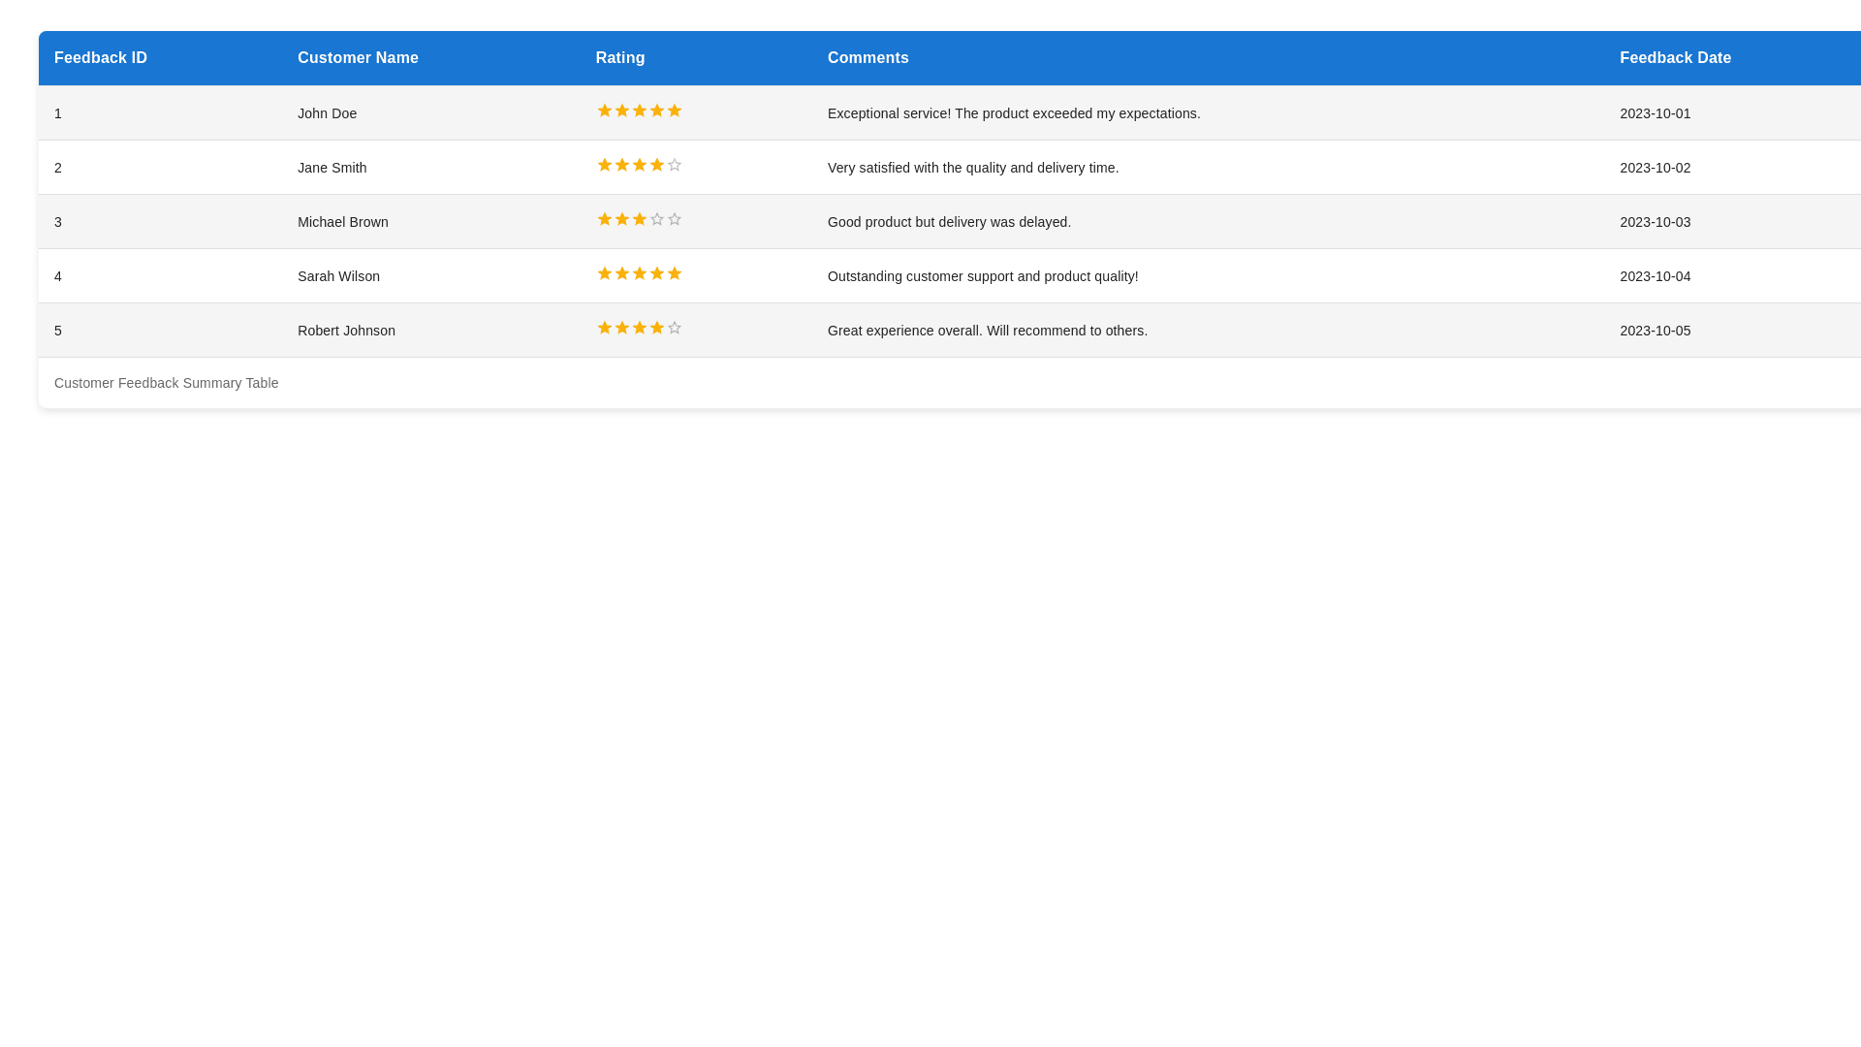
Task: Click the fifth star in John Doe's rating
Action: click(x=675, y=111)
